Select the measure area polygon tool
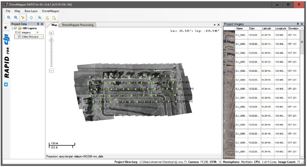307x167 pixels. click(54, 18)
